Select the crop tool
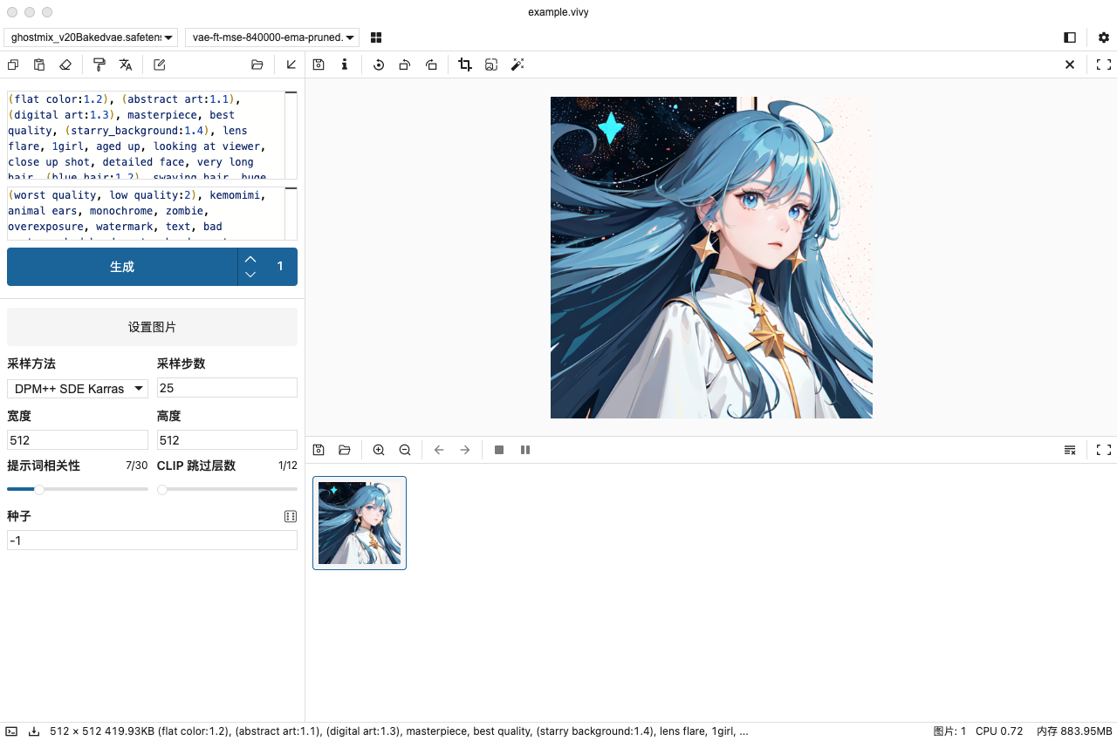The width and height of the screenshot is (1117, 741). (465, 65)
